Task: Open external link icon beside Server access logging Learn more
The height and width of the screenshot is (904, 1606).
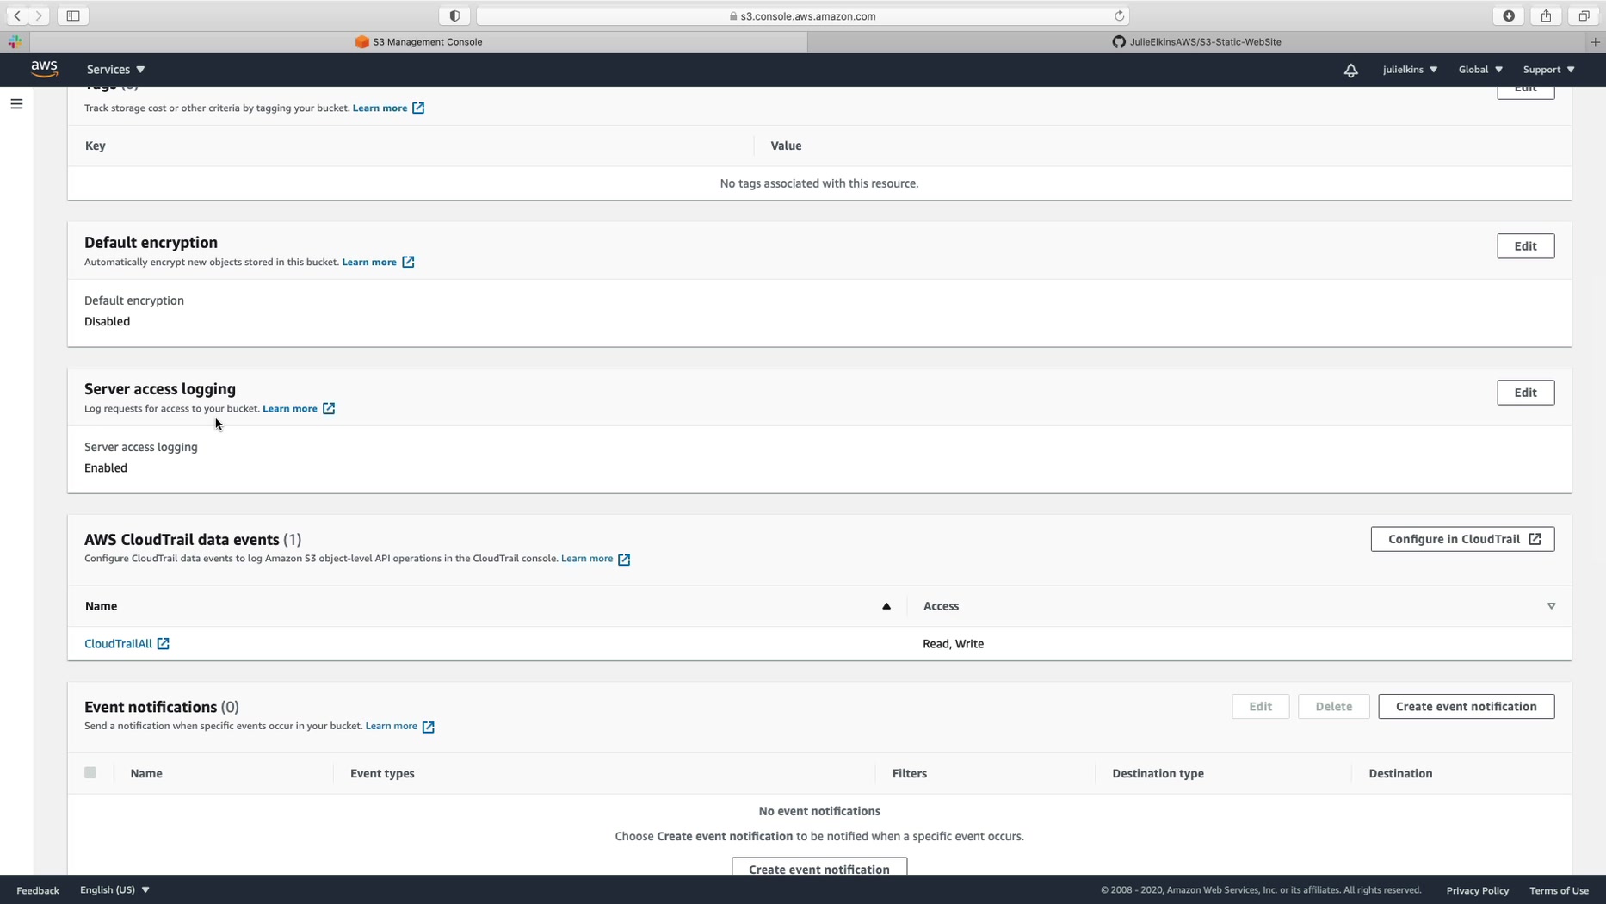Action: click(329, 408)
